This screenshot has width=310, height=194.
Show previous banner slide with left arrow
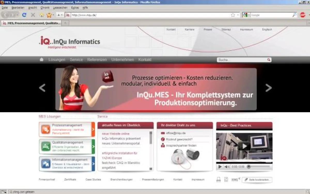42,88
